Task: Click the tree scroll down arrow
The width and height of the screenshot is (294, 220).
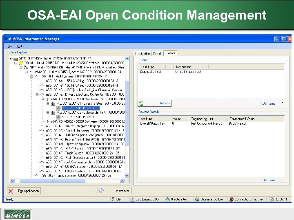Action: coord(127,176)
